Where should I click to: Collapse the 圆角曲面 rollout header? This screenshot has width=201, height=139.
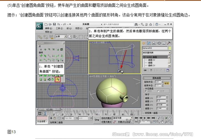point(157,78)
